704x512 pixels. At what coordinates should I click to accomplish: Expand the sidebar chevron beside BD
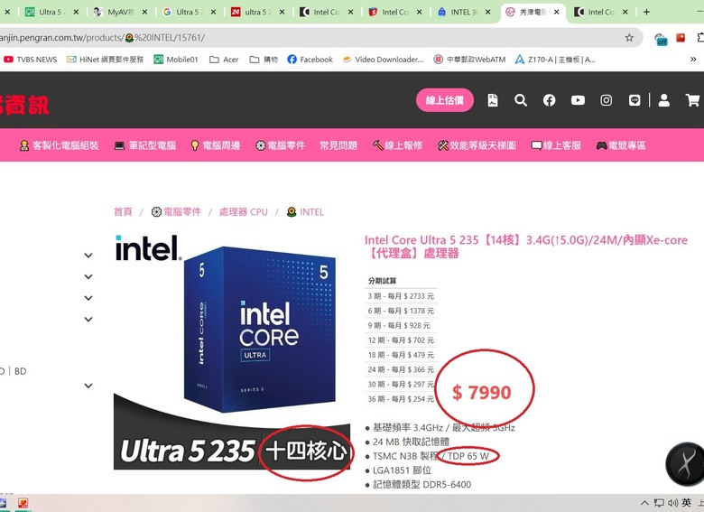88,386
